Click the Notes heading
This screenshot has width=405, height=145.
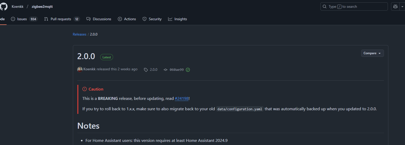[x=88, y=126]
